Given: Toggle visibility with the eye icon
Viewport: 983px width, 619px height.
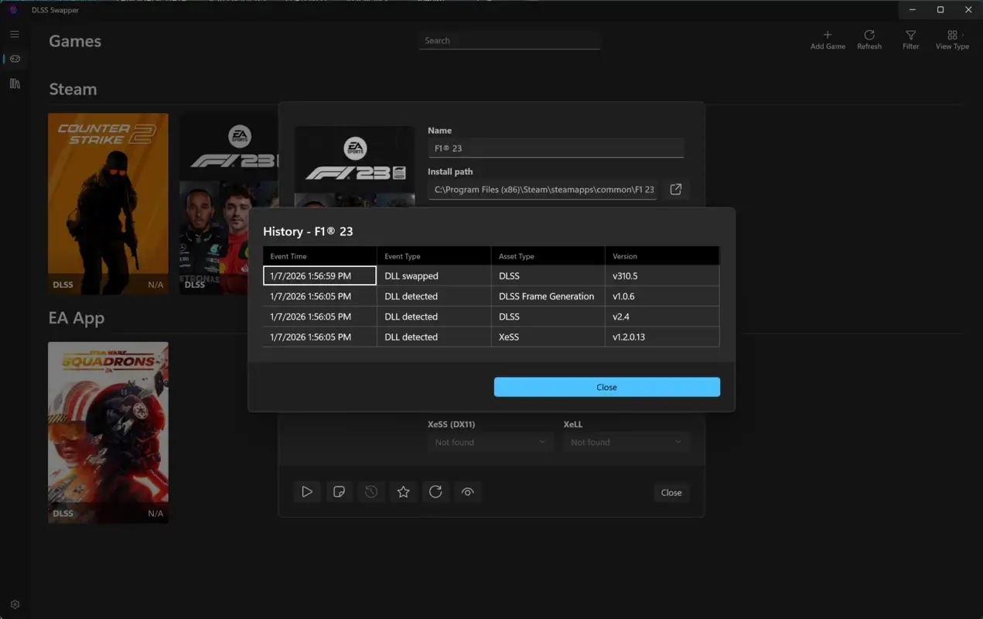Looking at the screenshot, I should [x=468, y=491].
